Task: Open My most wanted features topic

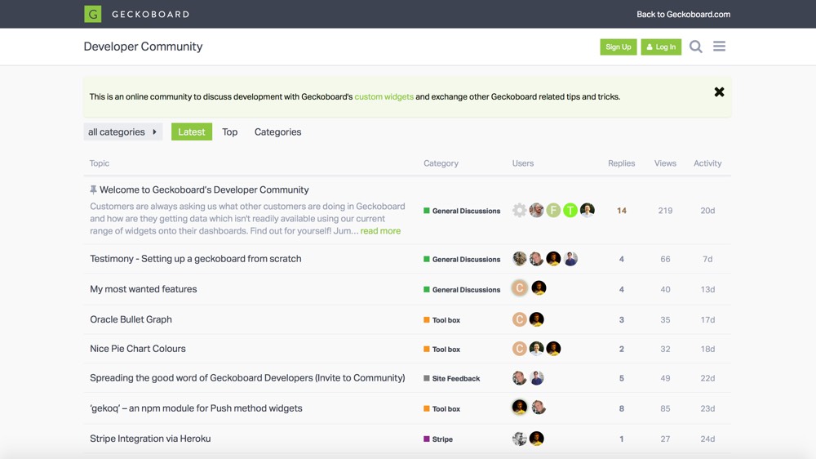Action: 143,288
